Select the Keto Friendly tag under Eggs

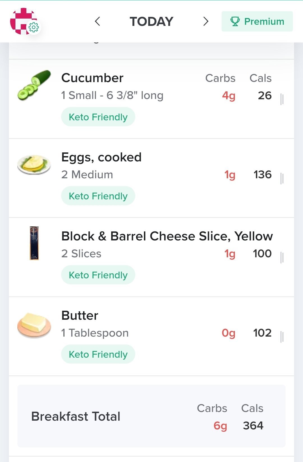[x=98, y=196]
